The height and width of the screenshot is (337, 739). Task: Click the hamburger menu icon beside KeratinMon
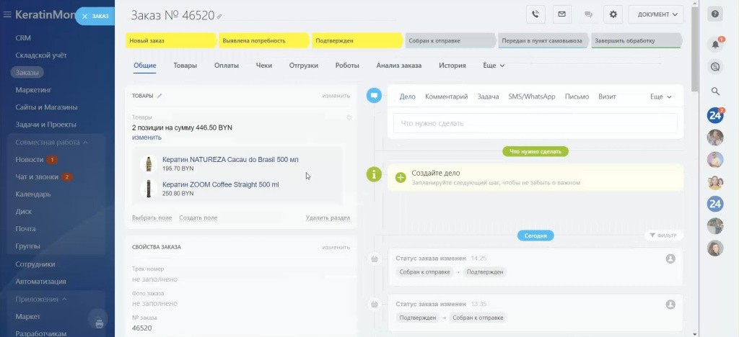7,14
